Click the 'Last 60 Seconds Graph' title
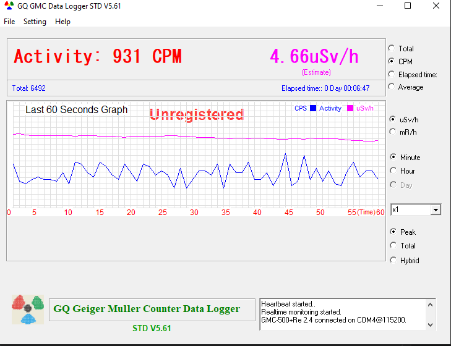 (x=77, y=109)
